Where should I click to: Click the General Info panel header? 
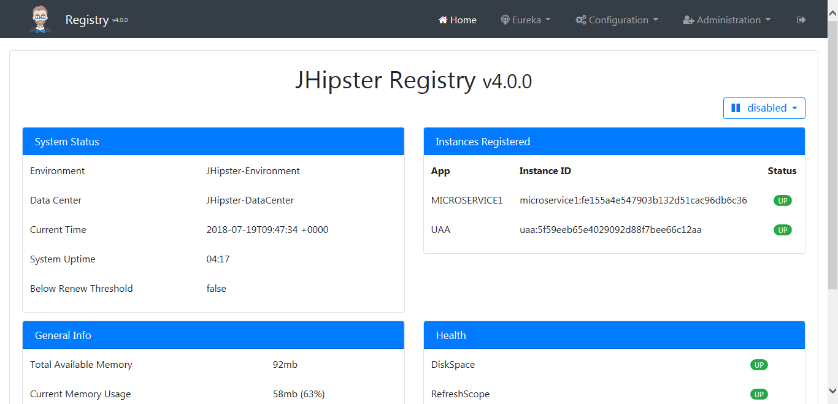pos(213,335)
